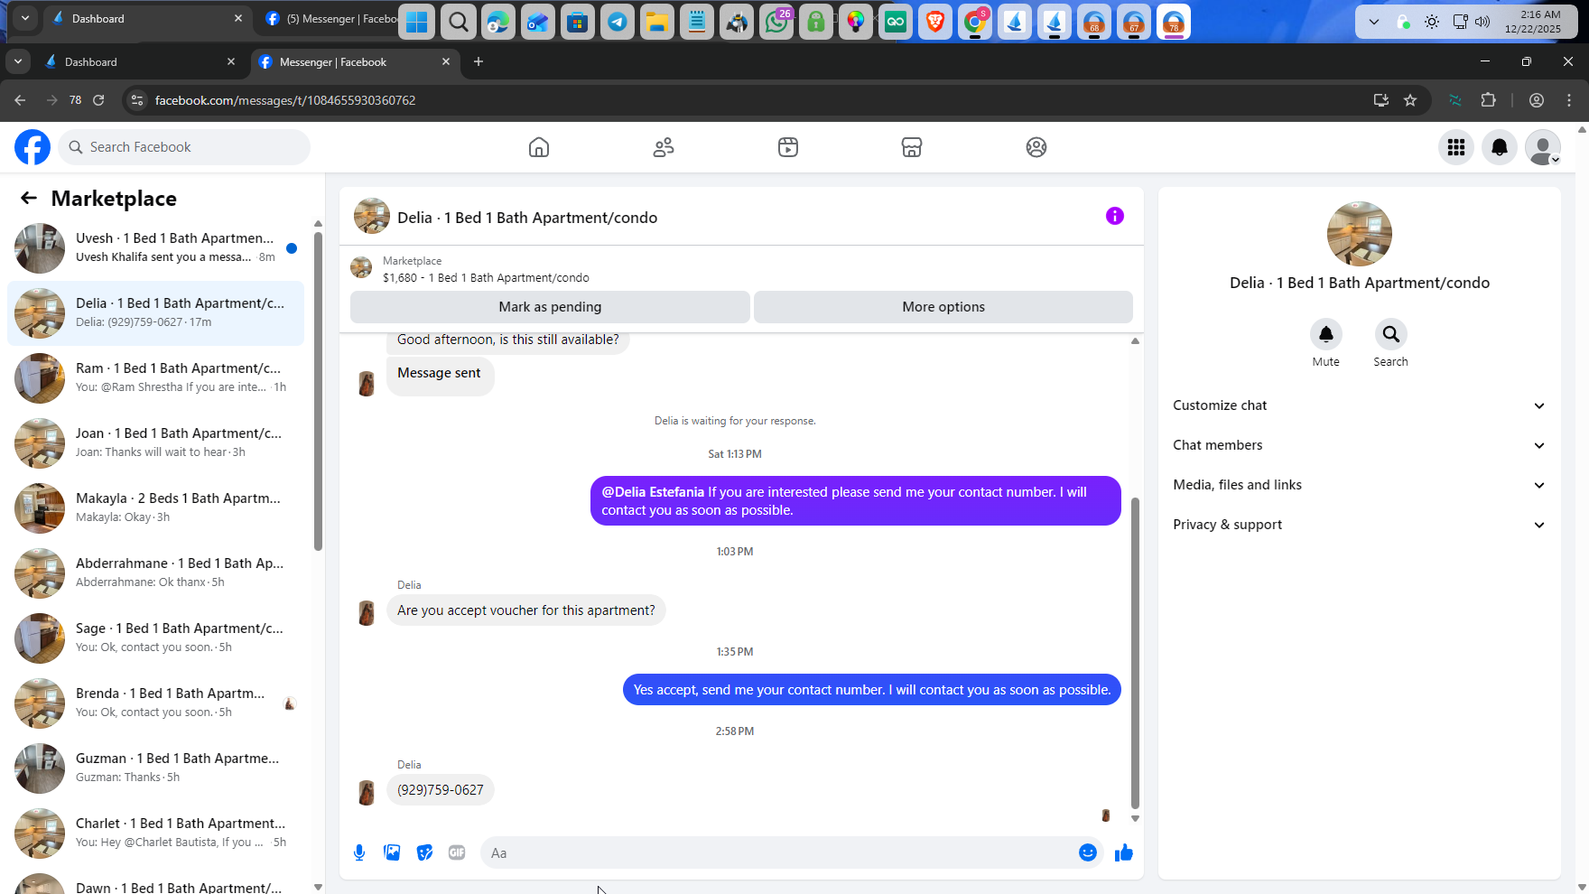Screen dimensions: 1589x894
Task: Close the Dashboard tab
Action: (231, 61)
